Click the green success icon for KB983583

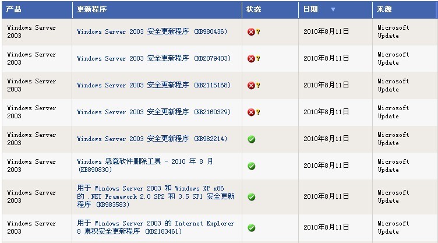tap(252, 197)
